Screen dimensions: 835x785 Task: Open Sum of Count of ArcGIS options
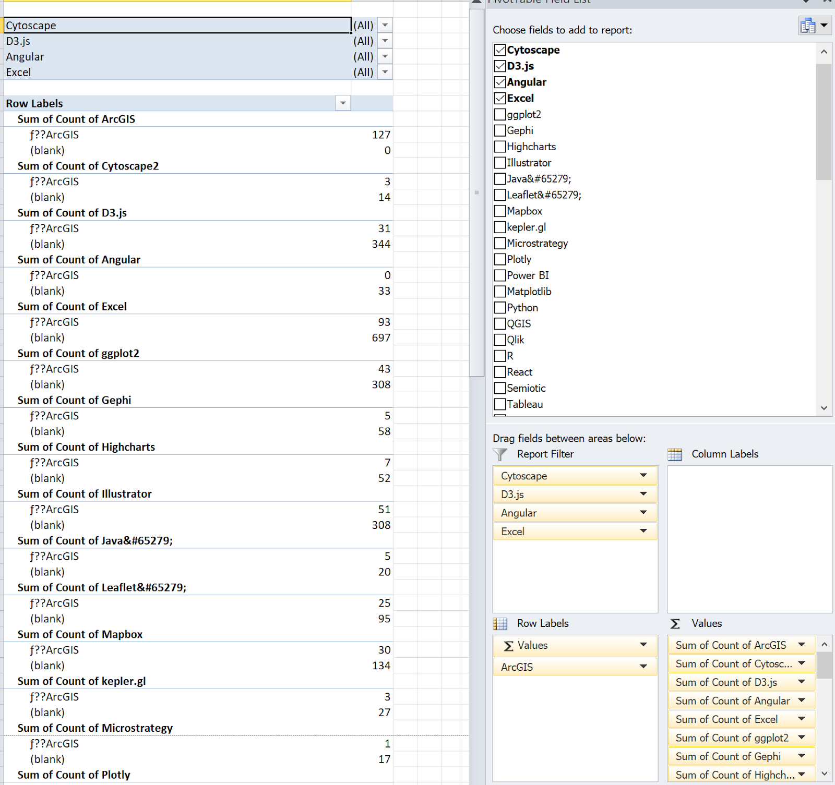[802, 645]
